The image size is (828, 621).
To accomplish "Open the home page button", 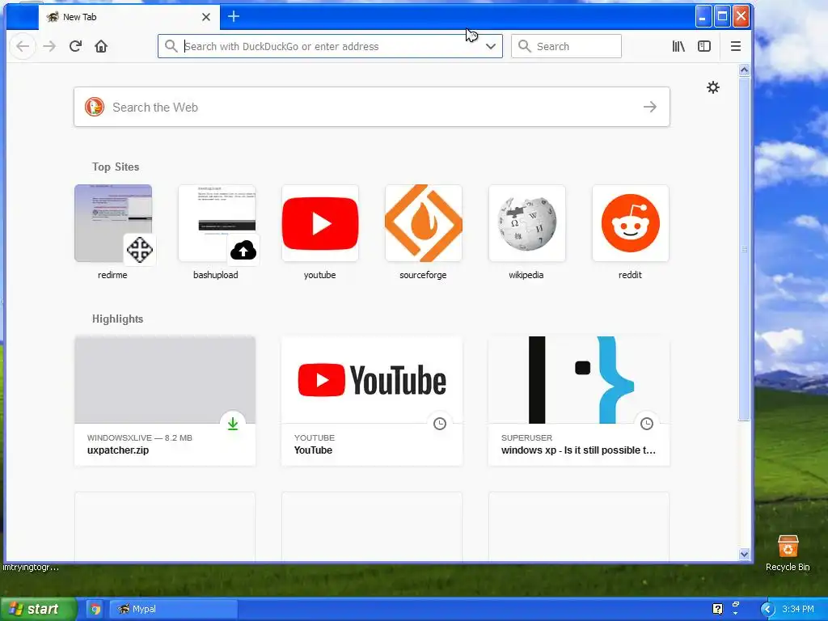I will tap(101, 46).
